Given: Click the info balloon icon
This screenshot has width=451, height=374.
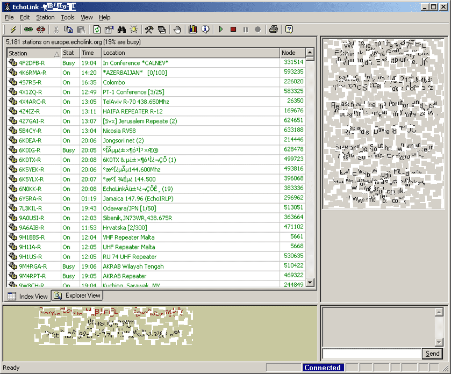Looking at the screenshot, I should coord(205,29).
